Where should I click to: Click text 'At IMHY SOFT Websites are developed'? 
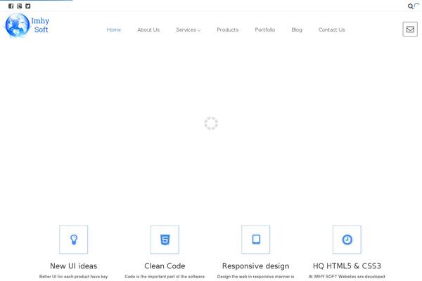347,277
